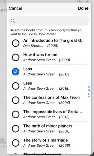The height and width of the screenshot is (156, 94).
Task: Check An introduction to The great G… circle
Action: click(15, 43)
